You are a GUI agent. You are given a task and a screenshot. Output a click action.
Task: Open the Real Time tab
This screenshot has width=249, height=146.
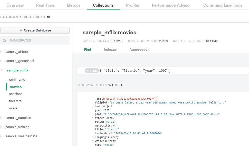pos(45,5)
